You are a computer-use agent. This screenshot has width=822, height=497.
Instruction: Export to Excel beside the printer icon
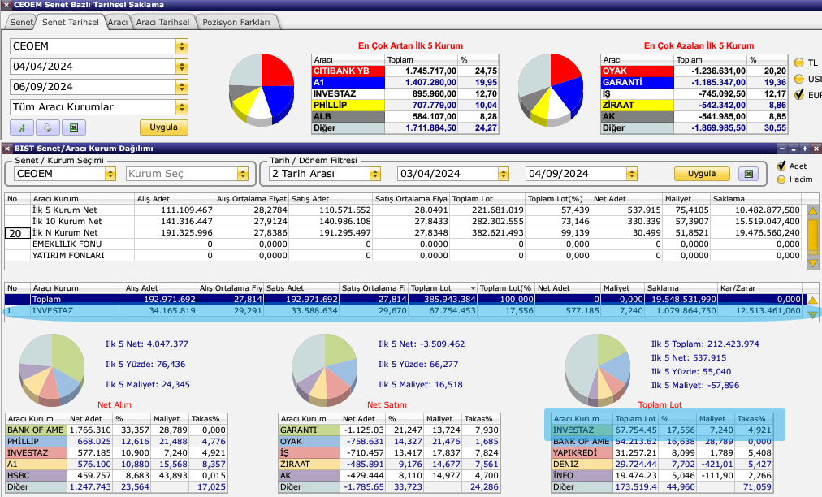74,127
